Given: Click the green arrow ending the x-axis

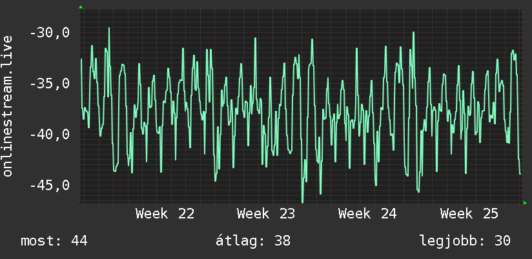Looking at the screenshot, I should [x=525, y=203].
